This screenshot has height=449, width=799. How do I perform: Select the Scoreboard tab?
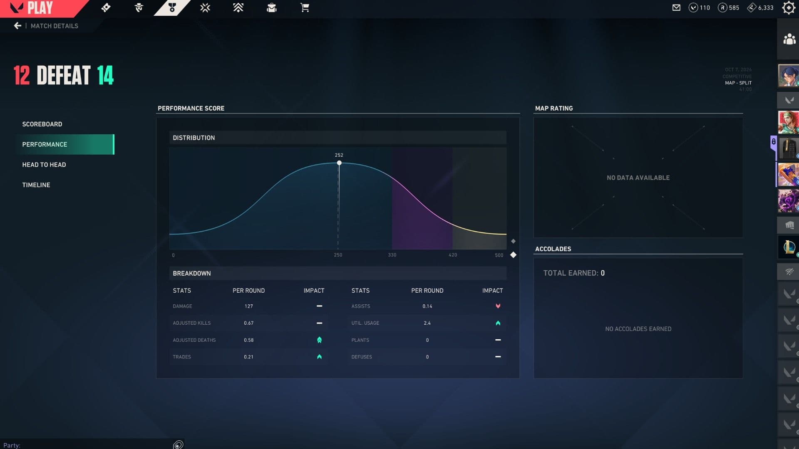click(x=42, y=124)
